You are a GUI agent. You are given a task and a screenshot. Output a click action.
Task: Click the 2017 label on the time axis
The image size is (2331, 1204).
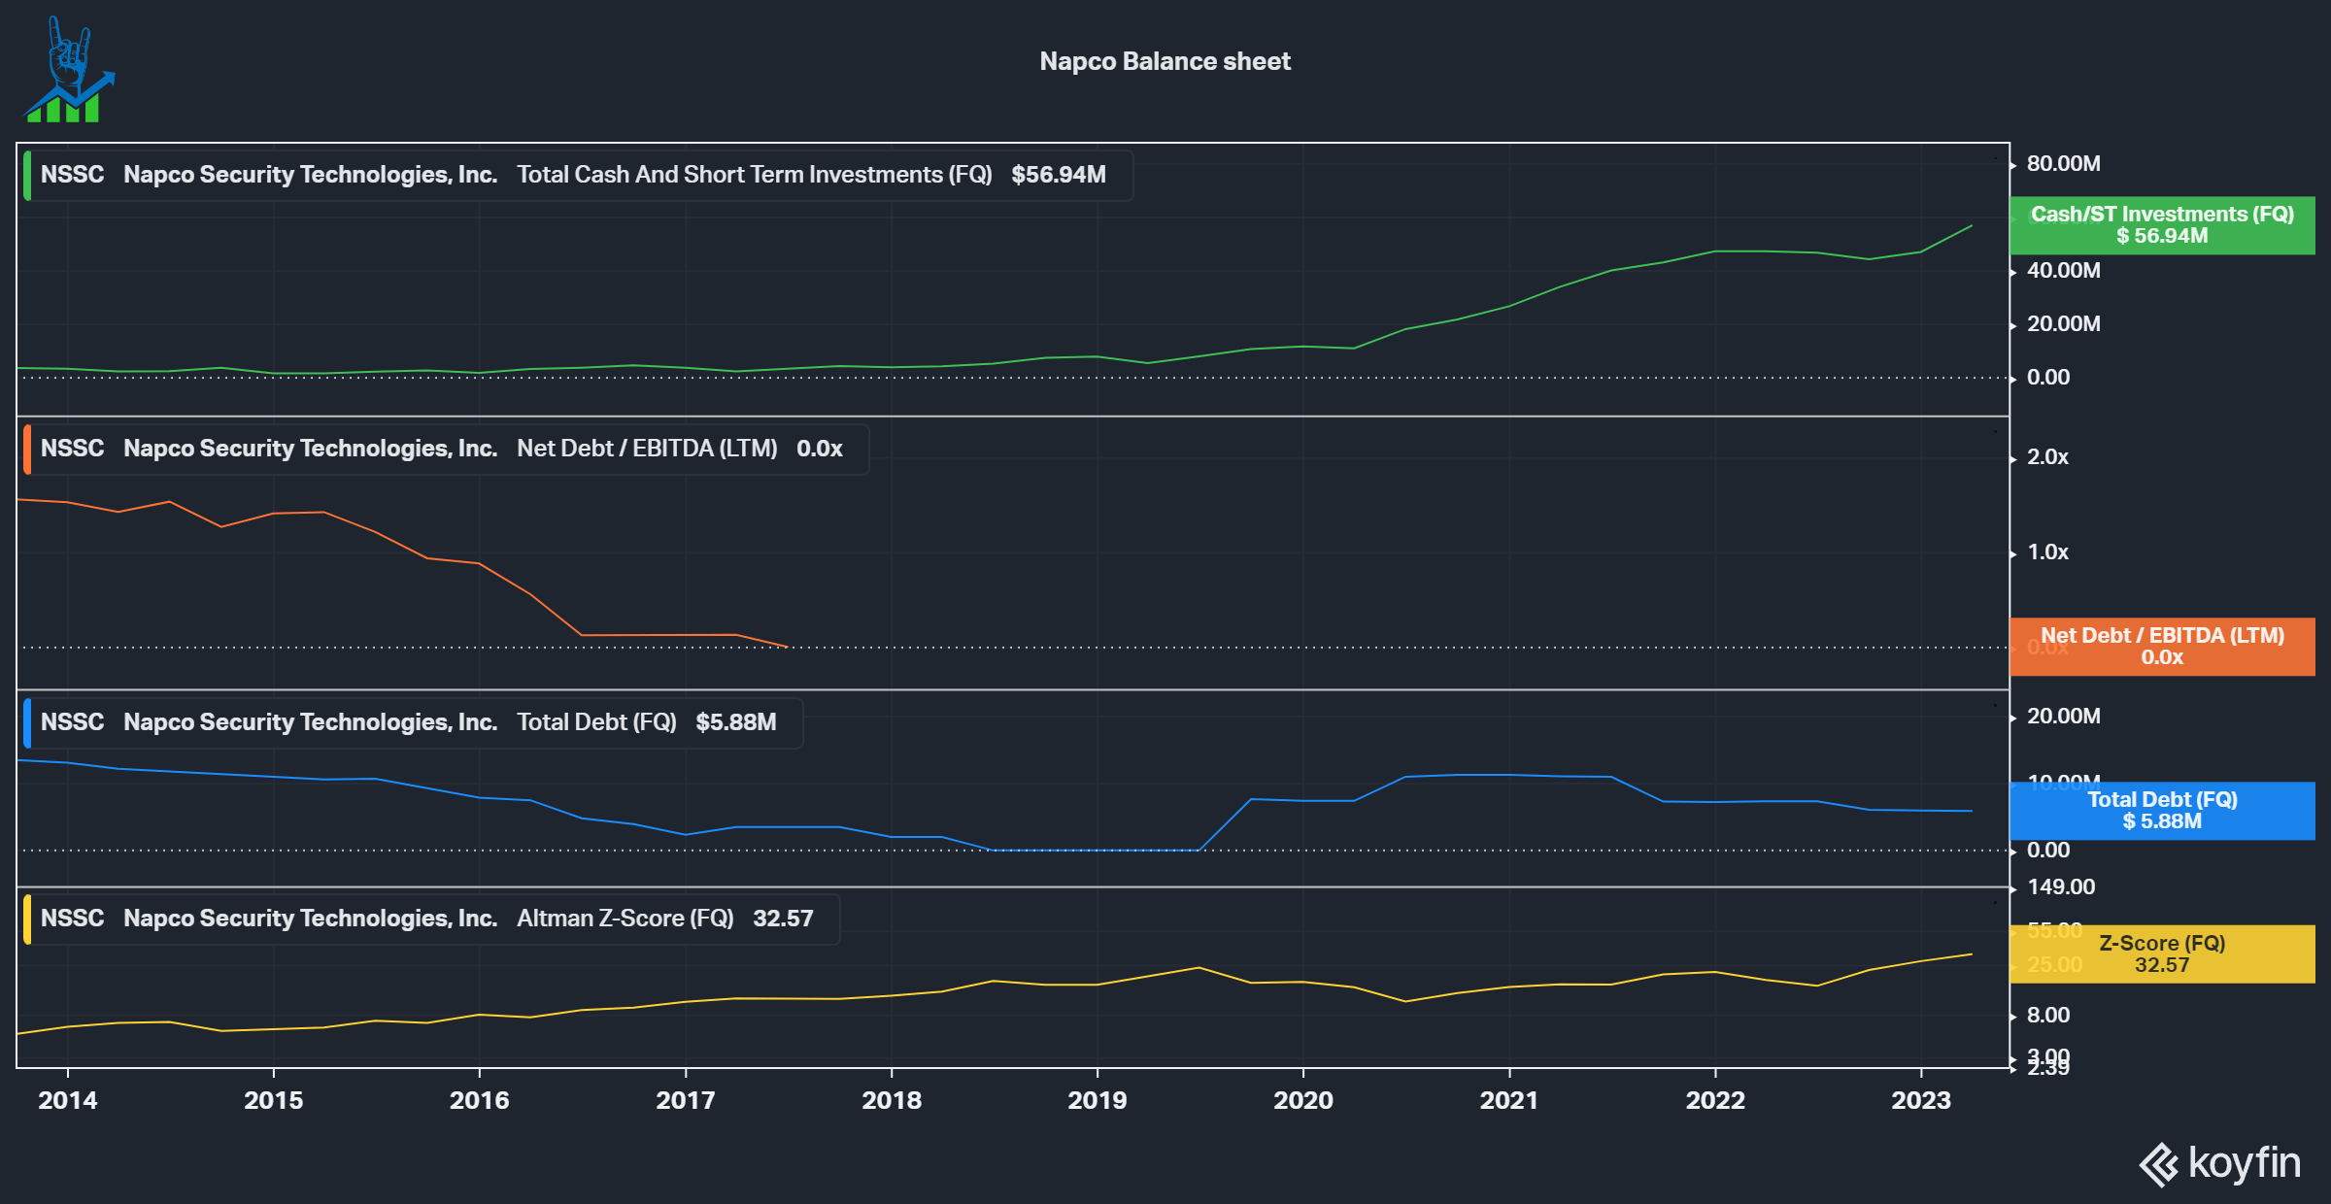(x=686, y=1100)
